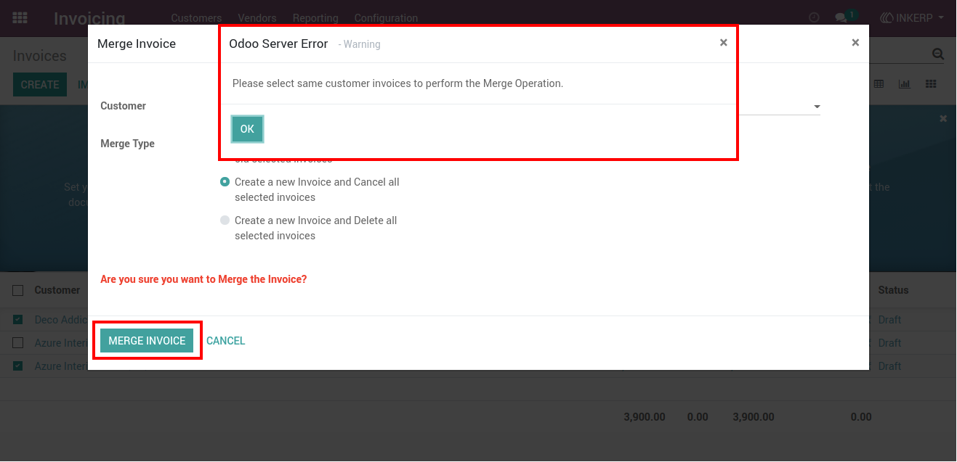Cancel the Merge Invoice dialog

(x=226, y=341)
